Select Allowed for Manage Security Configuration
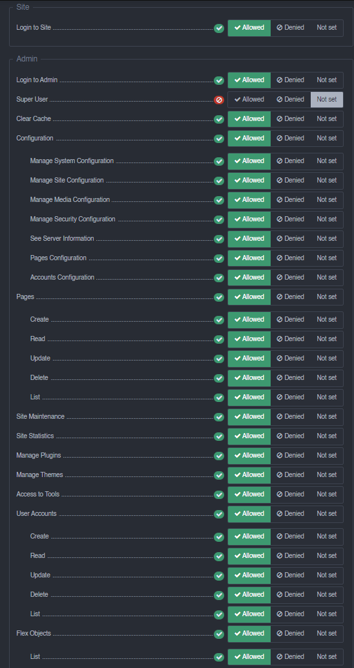This screenshot has height=668, width=354. [x=249, y=219]
